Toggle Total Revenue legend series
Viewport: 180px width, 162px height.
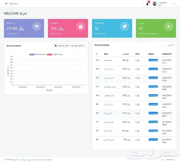click(x=41, y=54)
